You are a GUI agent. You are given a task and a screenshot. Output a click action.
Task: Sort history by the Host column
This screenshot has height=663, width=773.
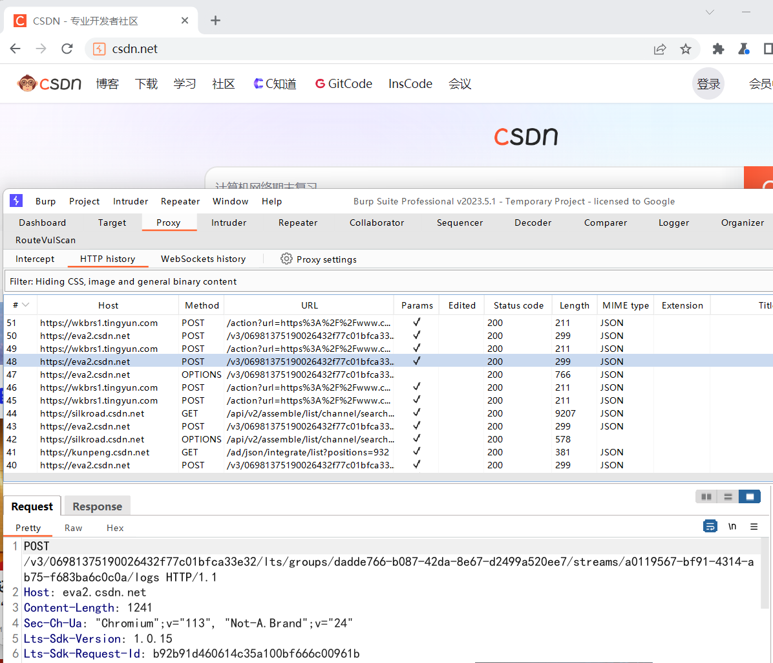(108, 305)
